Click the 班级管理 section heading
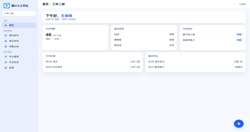This screenshot has height=132, width=250. click(x=8, y=31)
